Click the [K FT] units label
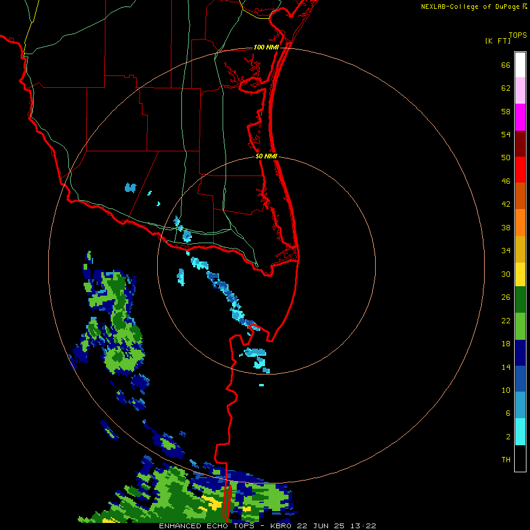The width and height of the screenshot is (530, 530). pos(498,41)
